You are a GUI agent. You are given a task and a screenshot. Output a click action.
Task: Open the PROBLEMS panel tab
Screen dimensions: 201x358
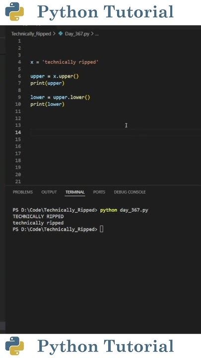coord(22,192)
